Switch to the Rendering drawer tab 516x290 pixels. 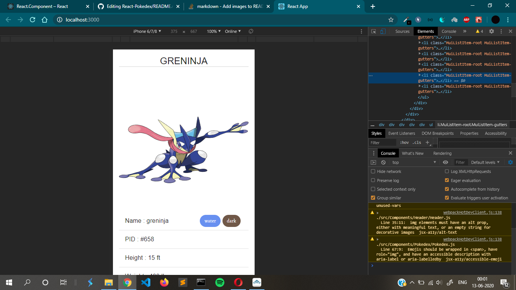click(442, 153)
